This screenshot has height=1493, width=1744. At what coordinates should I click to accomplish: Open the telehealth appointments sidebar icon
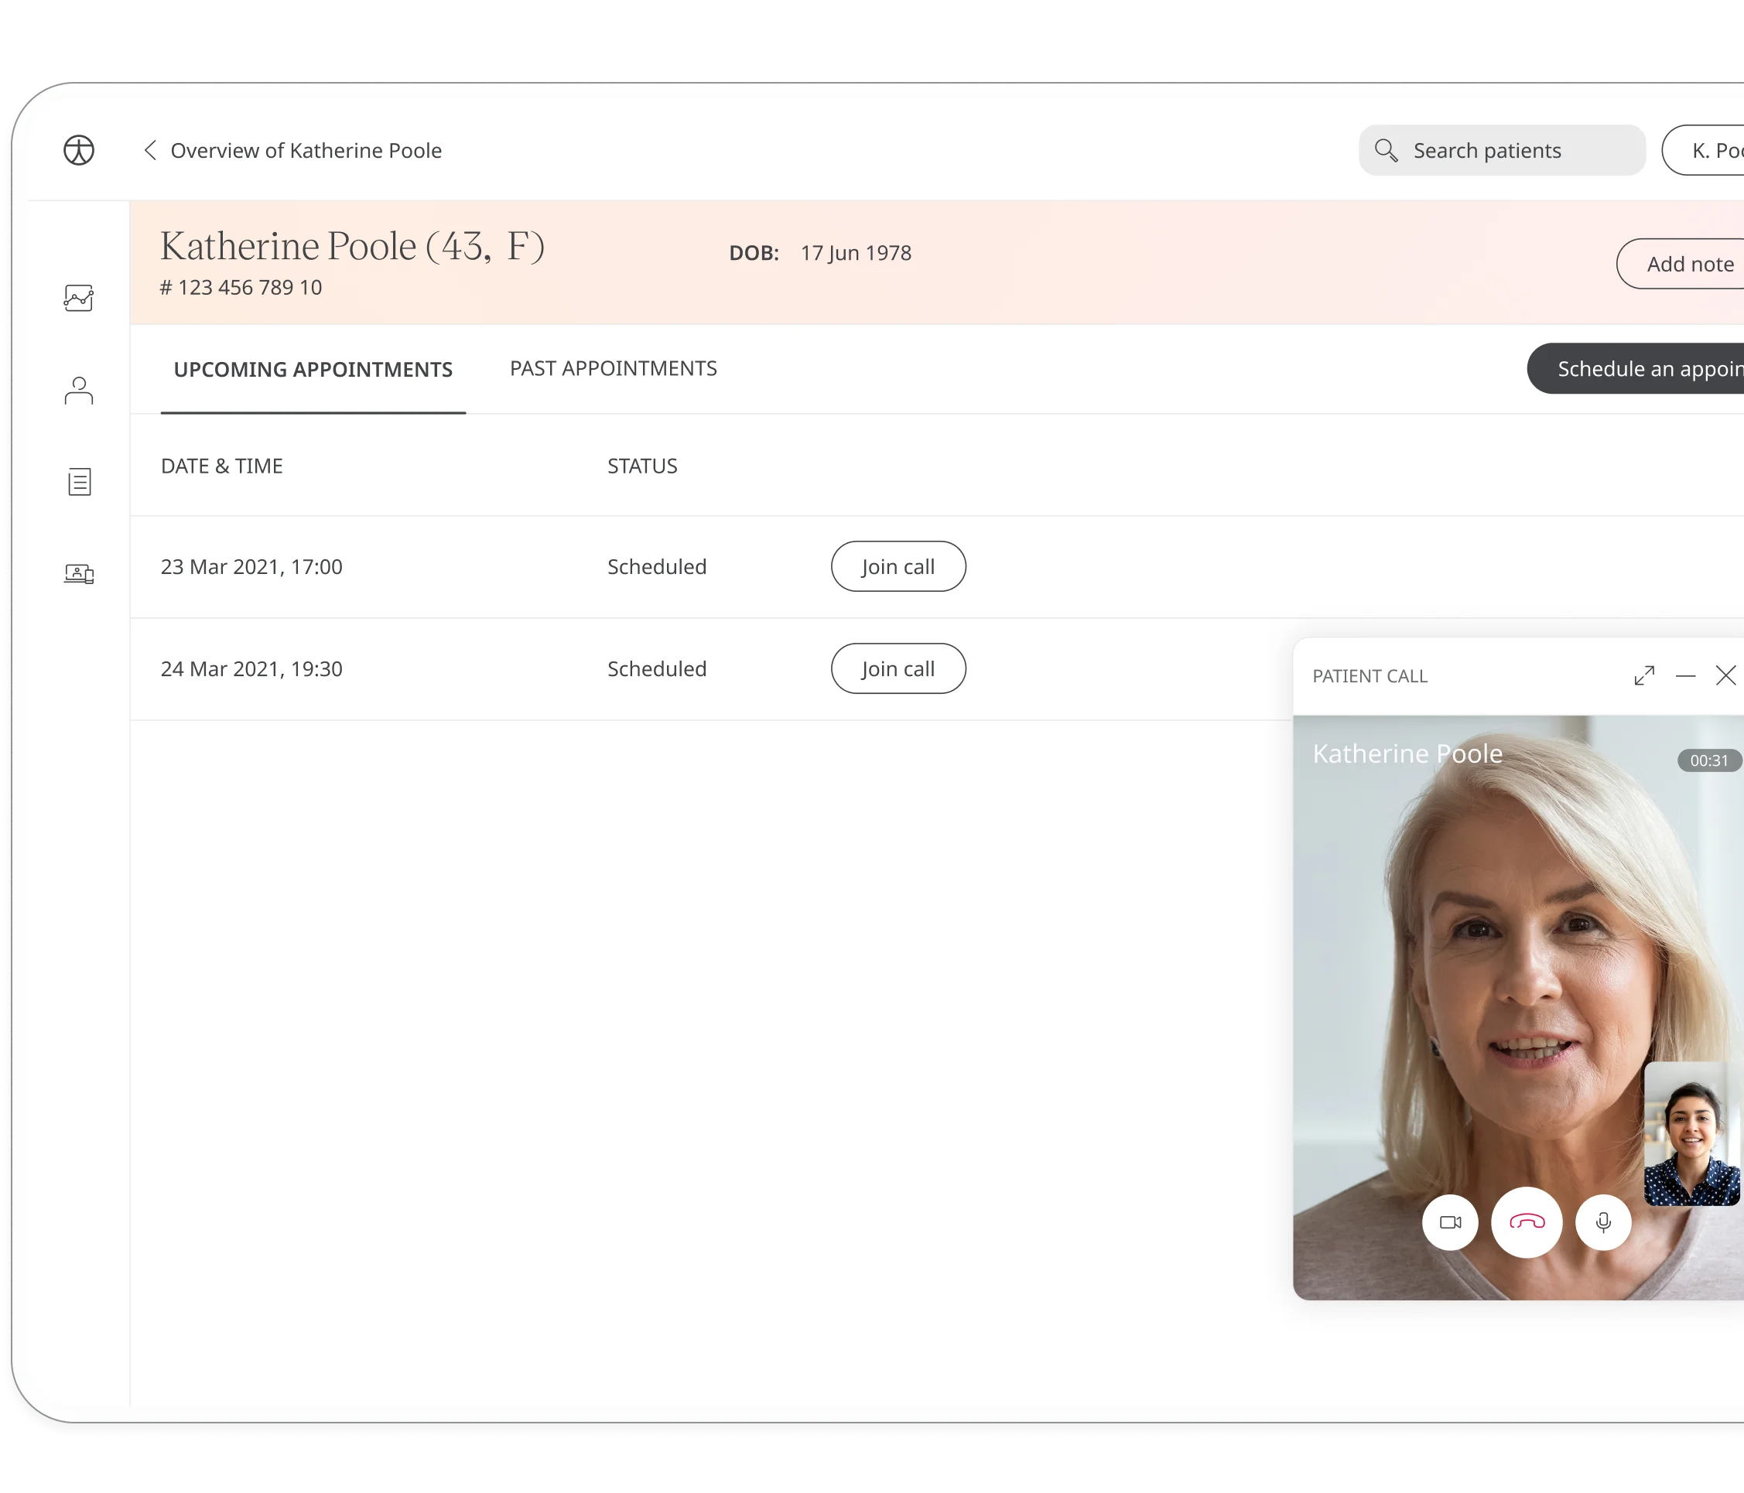pos(78,574)
